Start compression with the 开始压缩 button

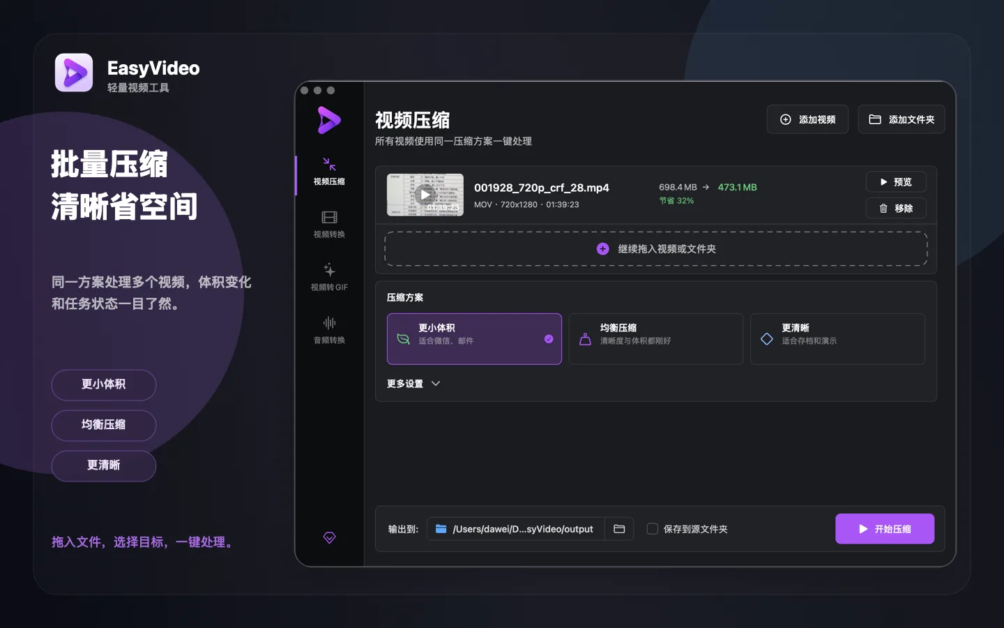pyautogui.click(x=885, y=529)
